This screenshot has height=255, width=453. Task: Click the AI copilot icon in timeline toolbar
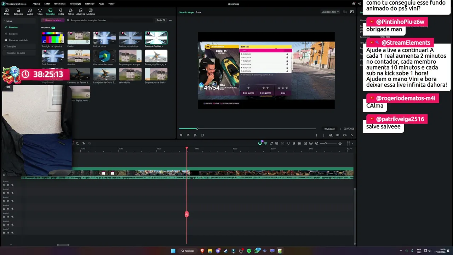pyautogui.click(x=260, y=143)
